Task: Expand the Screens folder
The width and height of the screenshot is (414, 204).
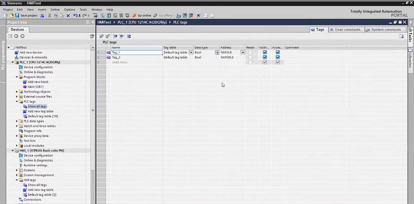Action: [17, 170]
